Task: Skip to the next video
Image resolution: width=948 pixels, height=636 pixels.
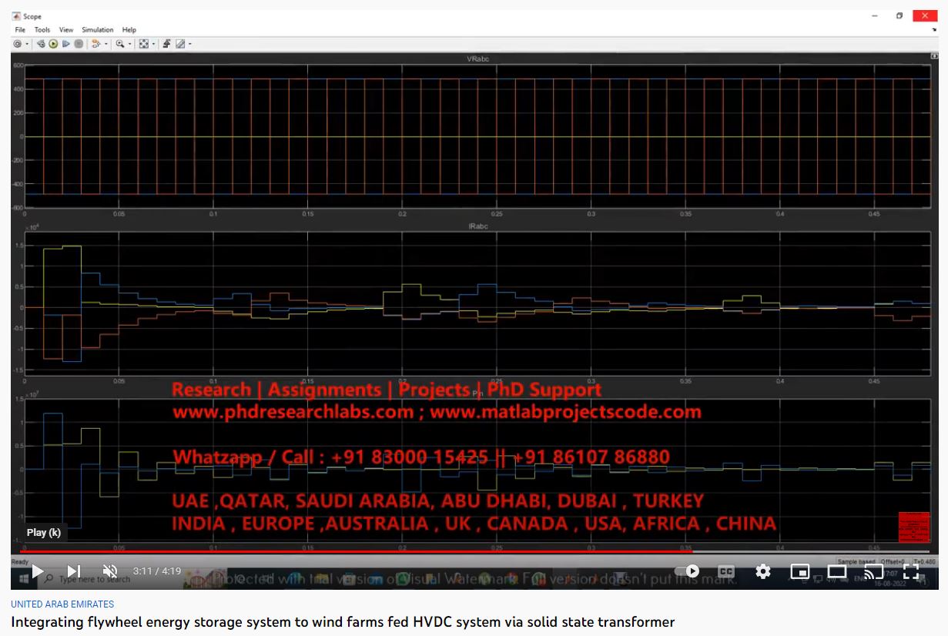Action: tap(74, 571)
